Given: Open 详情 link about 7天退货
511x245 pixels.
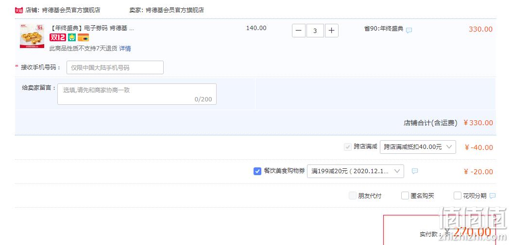Looking at the screenshot, I should 125,49.
